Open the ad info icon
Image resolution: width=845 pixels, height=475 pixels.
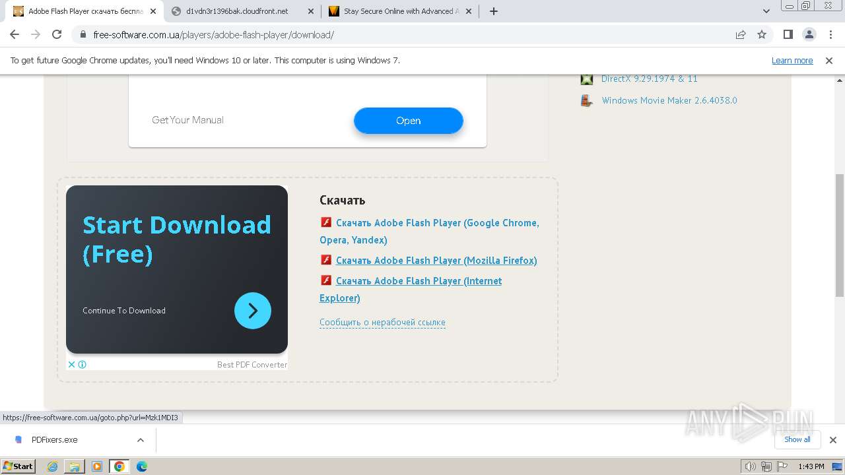tap(83, 364)
